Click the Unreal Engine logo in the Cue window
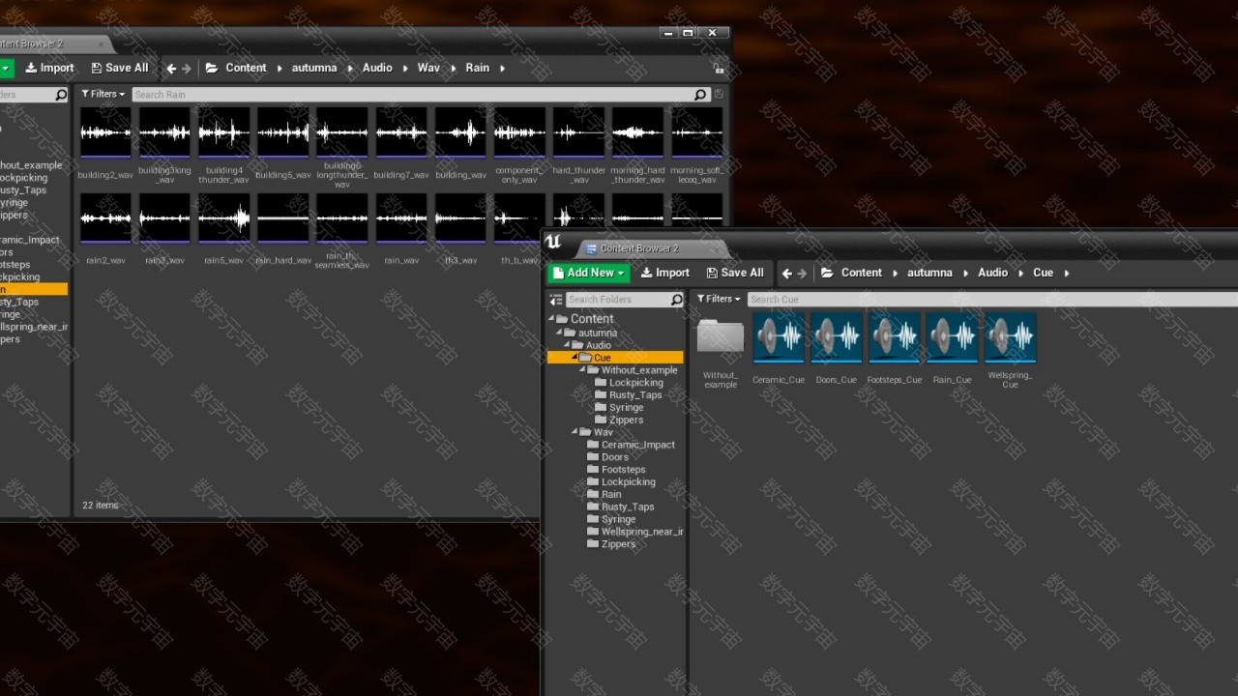Viewport: 1238px width, 696px height. tap(553, 242)
